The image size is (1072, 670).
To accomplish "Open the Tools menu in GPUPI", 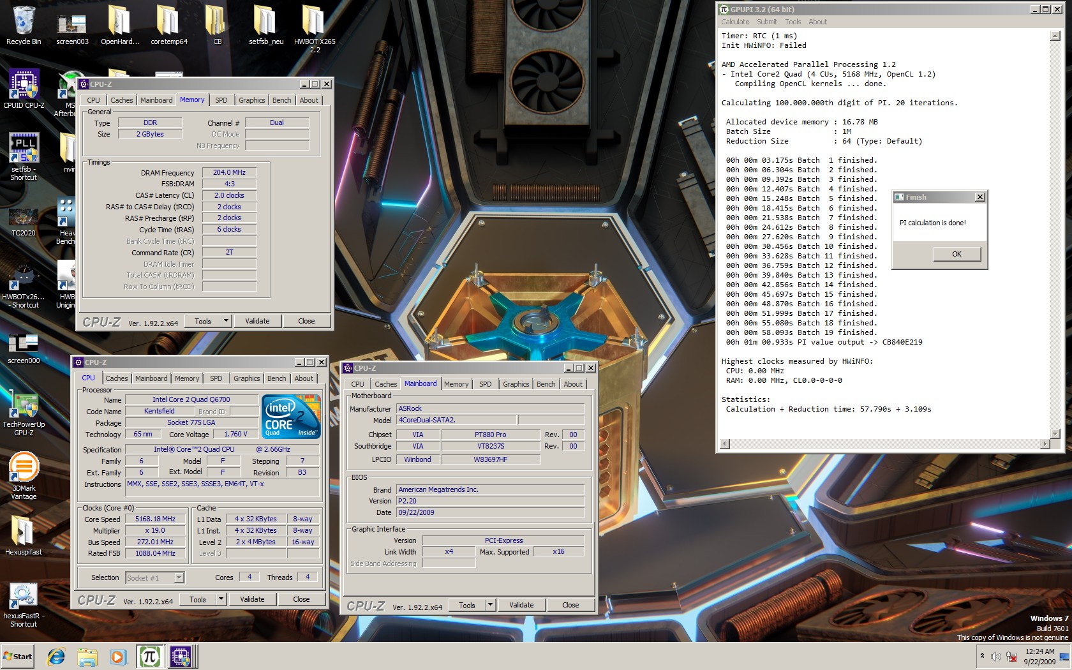I will (793, 22).
